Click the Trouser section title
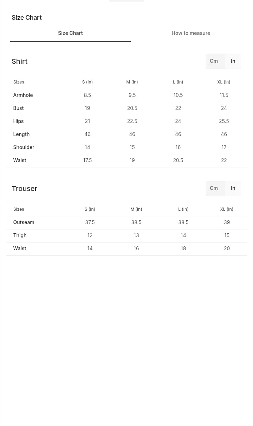253x426 pixels. point(25,189)
